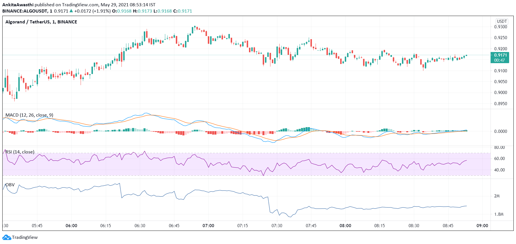Image resolution: width=516 pixels, height=244 pixels.
Task: Select the Algorand / TetherUS chart title
Action: click(41, 22)
